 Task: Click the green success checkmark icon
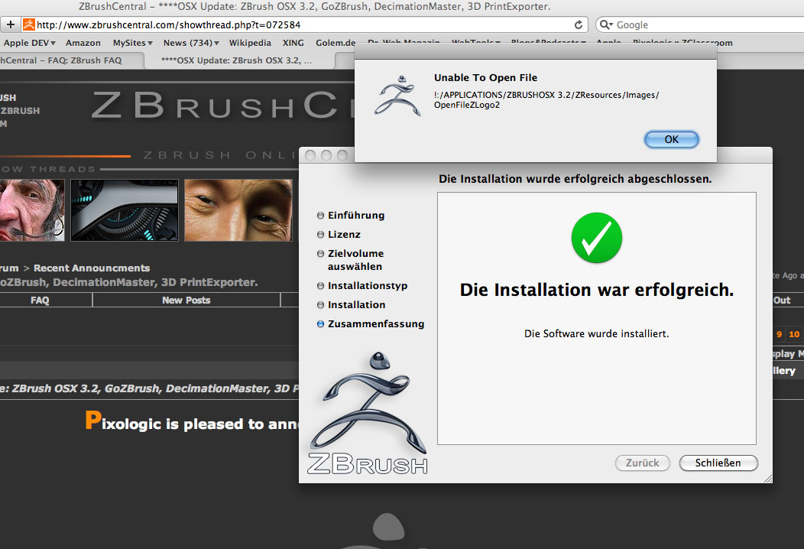coord(596,238)
